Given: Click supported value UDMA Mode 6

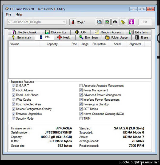Looking at the screenshot, I should pos(134,132).
